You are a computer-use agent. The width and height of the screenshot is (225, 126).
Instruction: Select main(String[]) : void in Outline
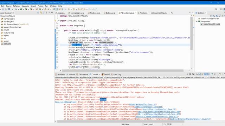[x=210, y=24]
